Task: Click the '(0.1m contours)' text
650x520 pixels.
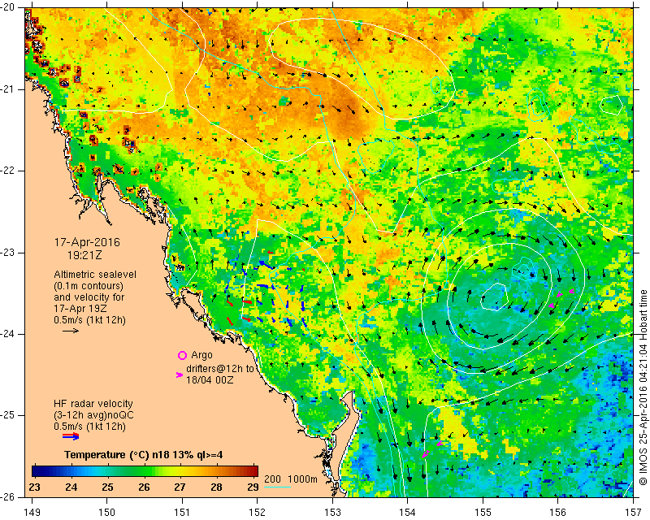Action: pos(89,286)
